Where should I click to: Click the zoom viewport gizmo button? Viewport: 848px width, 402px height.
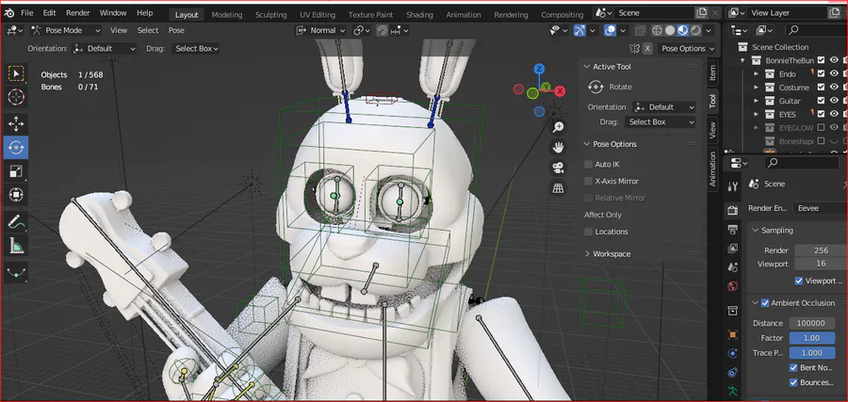(558, 127)
